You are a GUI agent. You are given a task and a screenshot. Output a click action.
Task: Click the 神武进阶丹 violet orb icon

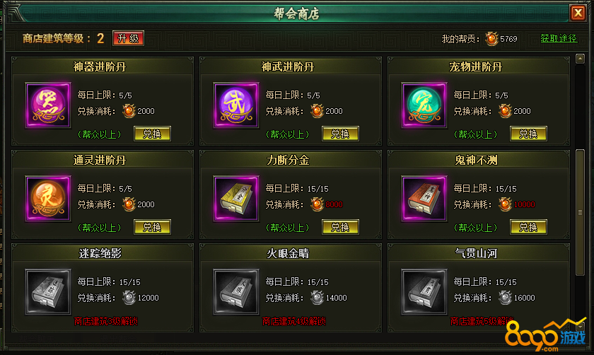tap(236, 105)
